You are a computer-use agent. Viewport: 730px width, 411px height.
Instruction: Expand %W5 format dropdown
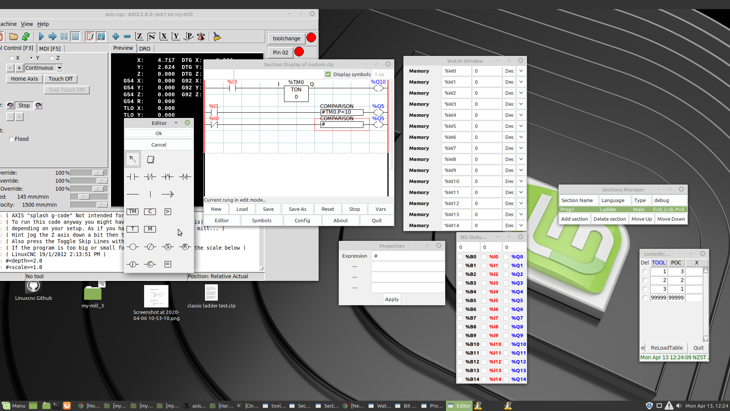click(x=521, y=126)
